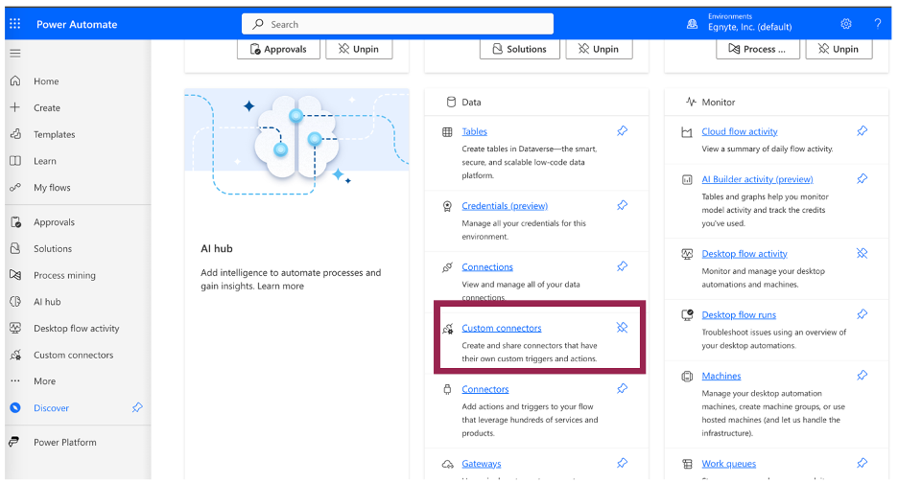Expand More in the sidebar
Viewport: 898px width, 483px height.
click(x=44, y=381)
